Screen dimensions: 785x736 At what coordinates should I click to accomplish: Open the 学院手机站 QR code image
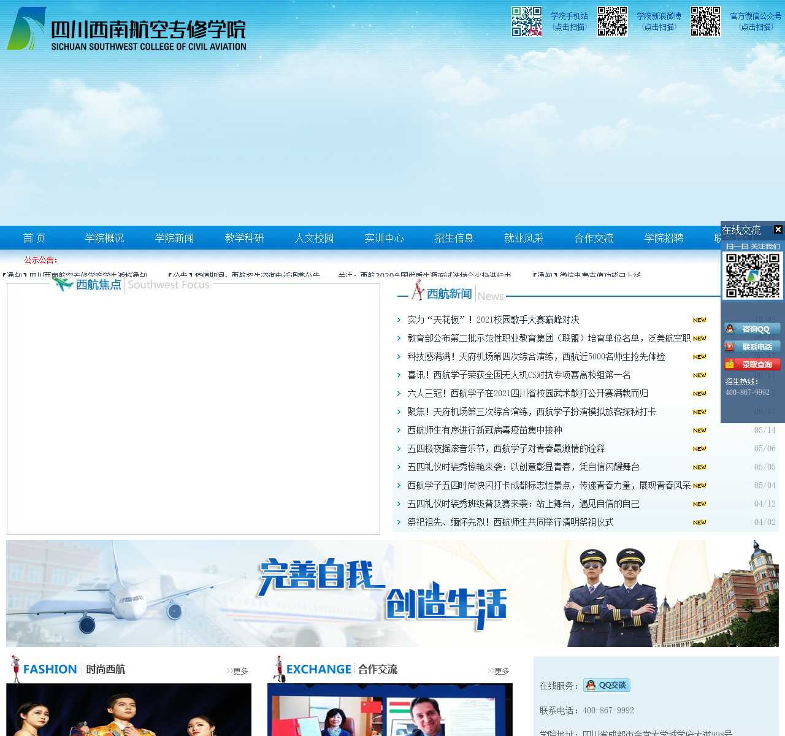(527, 21)
